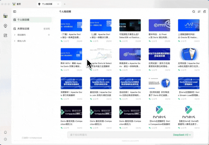Open the SelectDB vs Elastics article thumbnail
209x145 pixels.
point(130,25)
